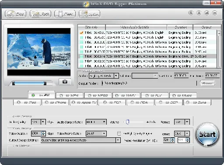Open the Audio Quality dropdown
The height and width of the screenshot is (165, 224).
(x=43, y=122)
